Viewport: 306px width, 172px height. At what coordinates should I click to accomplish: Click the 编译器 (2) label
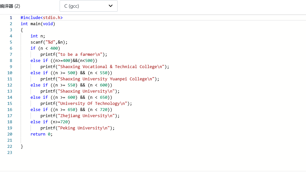tap(10, 6)
